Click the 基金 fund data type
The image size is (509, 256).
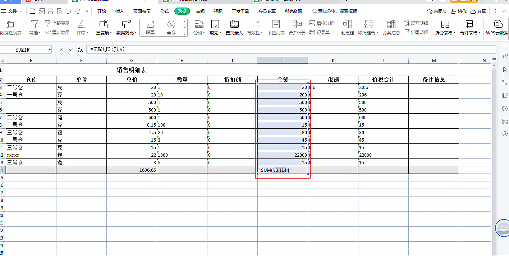[171, 28]
